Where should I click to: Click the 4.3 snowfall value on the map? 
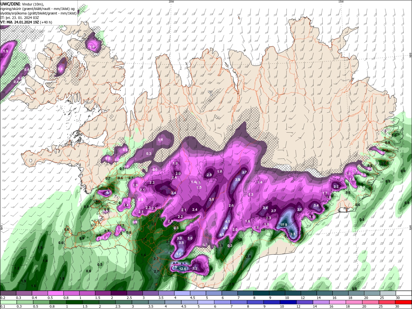[x=221, y=235]
